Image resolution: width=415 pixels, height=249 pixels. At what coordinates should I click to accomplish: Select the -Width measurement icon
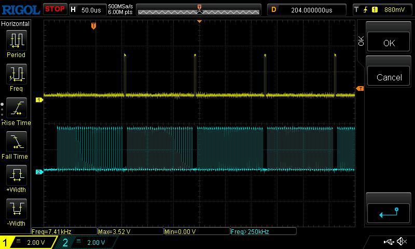[x=17, y=209]
